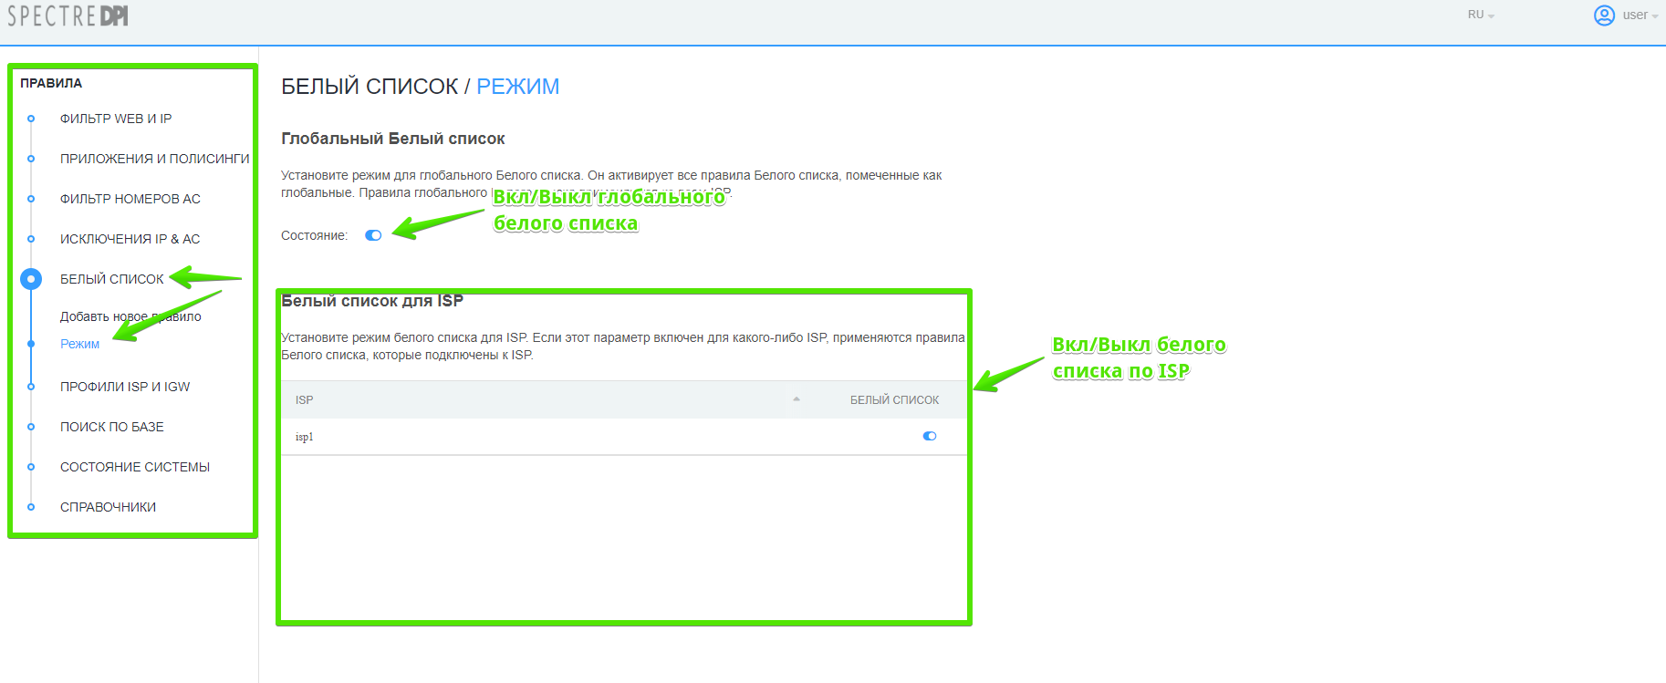
Task: Click Добавить новое правило link
Action: pos(130,316)
